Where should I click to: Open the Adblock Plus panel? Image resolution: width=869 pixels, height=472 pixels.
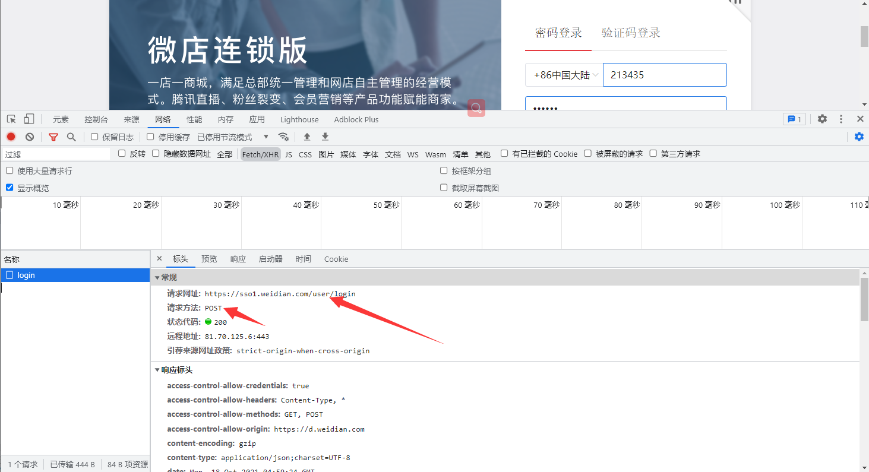[356, 119]
